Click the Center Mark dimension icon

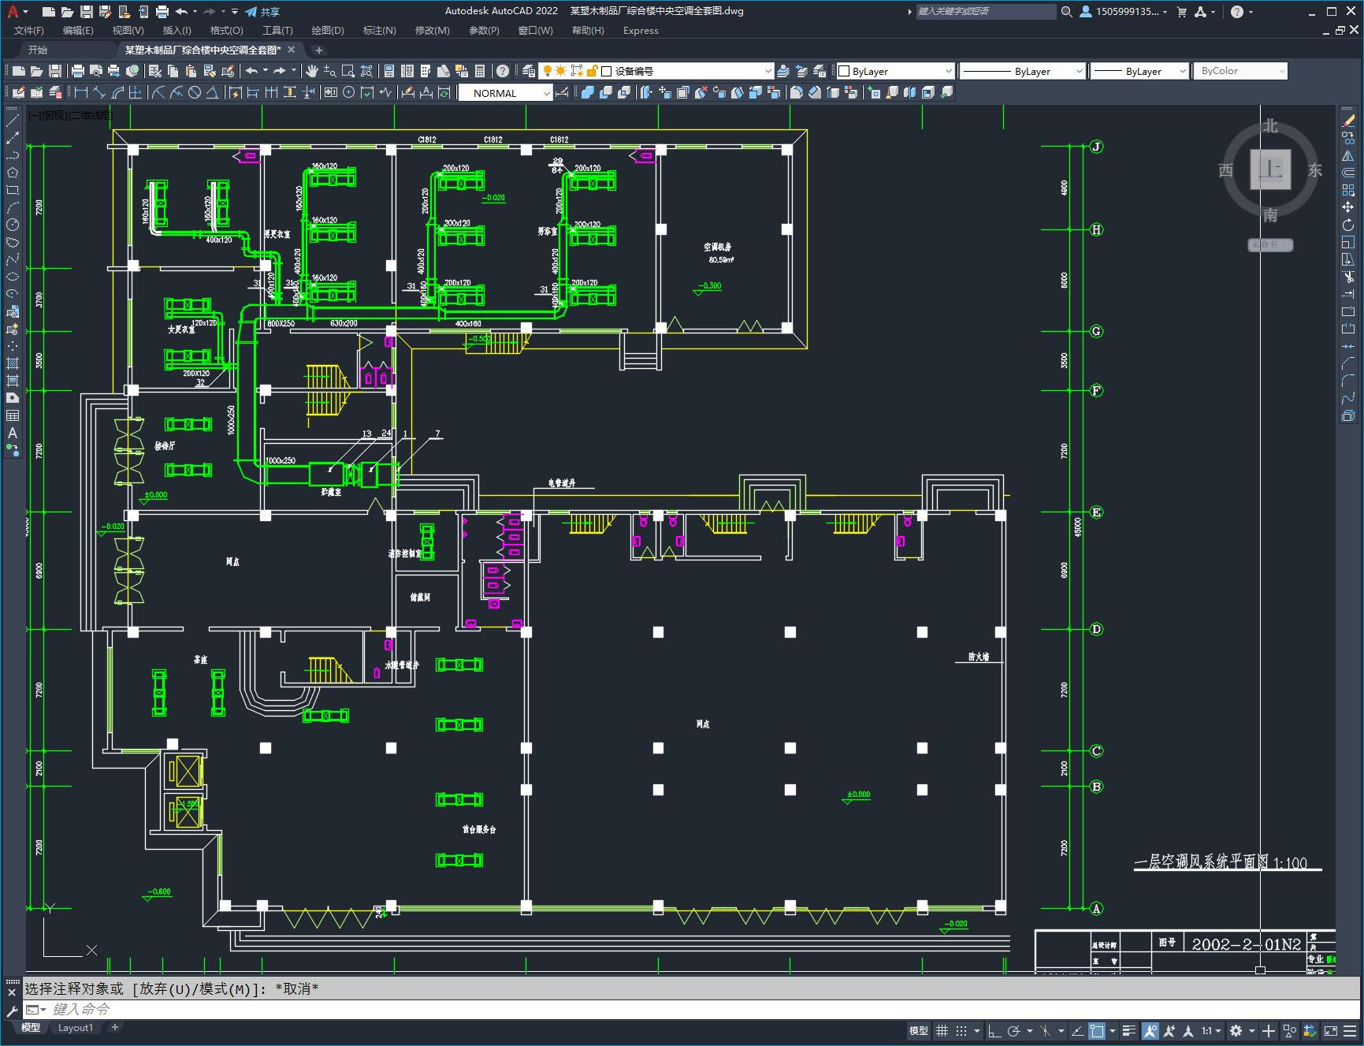click(348, 93)
